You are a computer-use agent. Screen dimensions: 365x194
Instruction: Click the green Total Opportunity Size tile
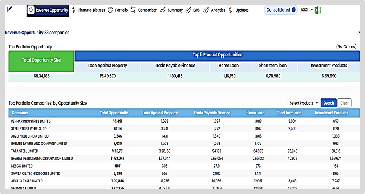point(41,61)
